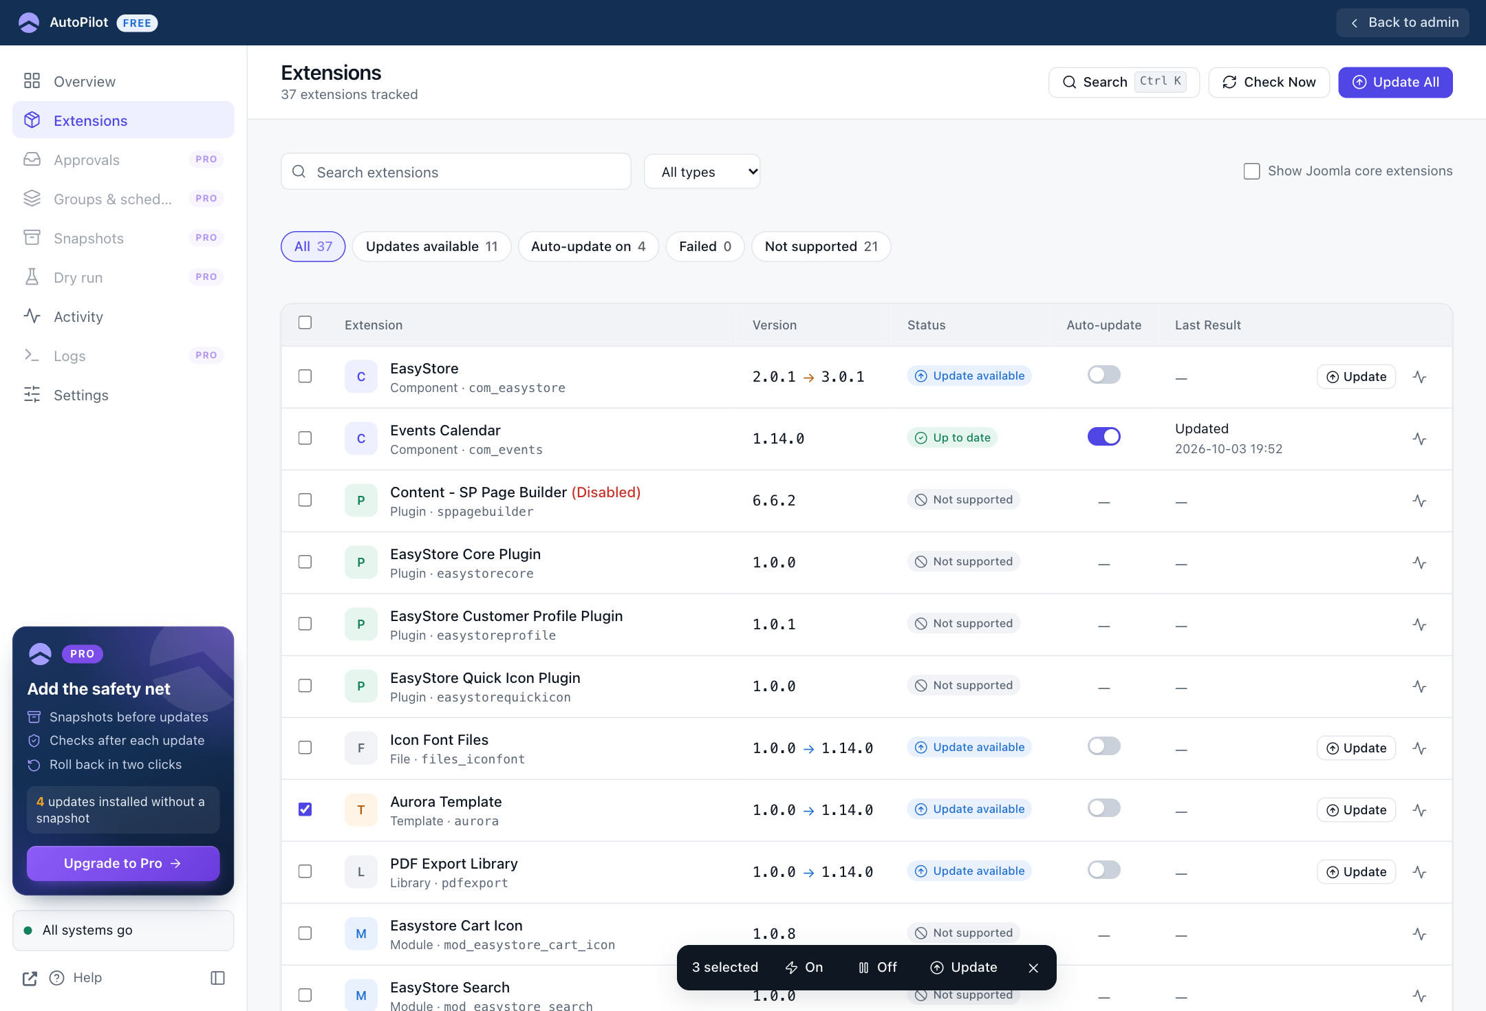
Task: Click the Extensions cube icon
Action: pyautogui.click(x=32, y=120)
